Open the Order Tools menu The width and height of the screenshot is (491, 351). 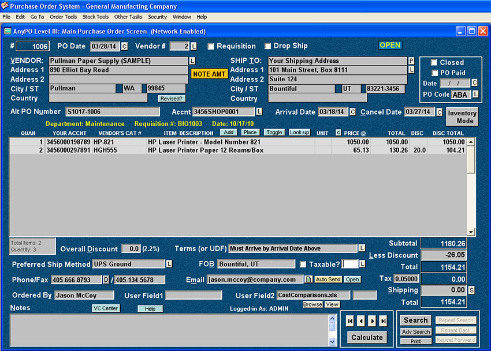click(63, 17)
